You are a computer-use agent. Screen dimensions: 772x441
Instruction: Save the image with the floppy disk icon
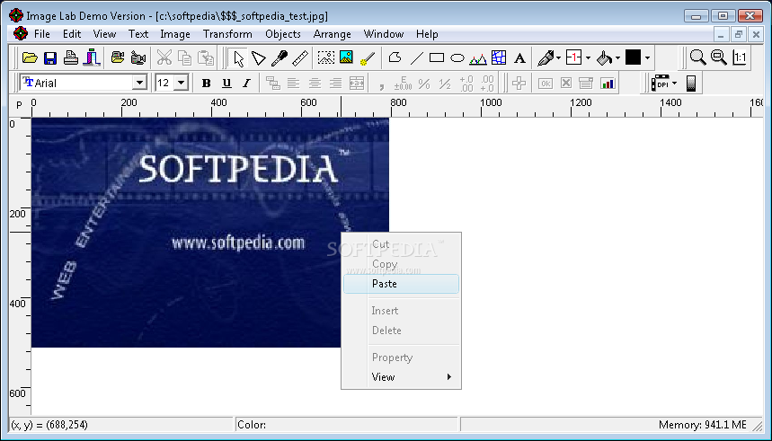click(50, 58)
